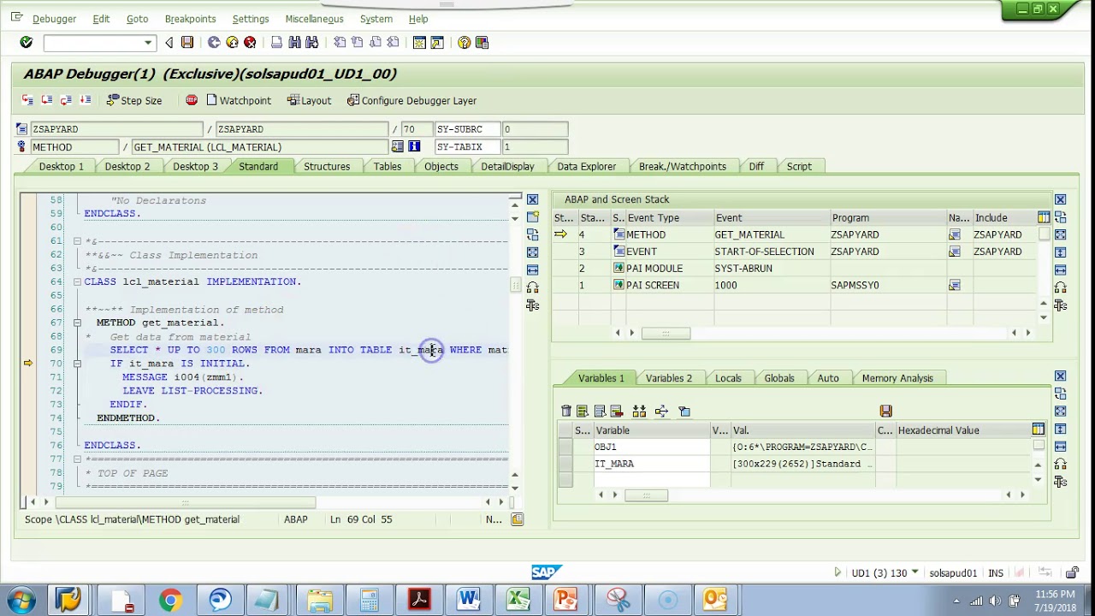Image resolution: width=1095 pixels, height=616 pixels.
Task: Close the source code tool panel
Action: (x=532, y=199)
